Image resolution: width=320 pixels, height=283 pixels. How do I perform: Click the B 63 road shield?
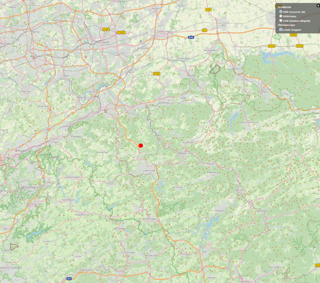208,10
